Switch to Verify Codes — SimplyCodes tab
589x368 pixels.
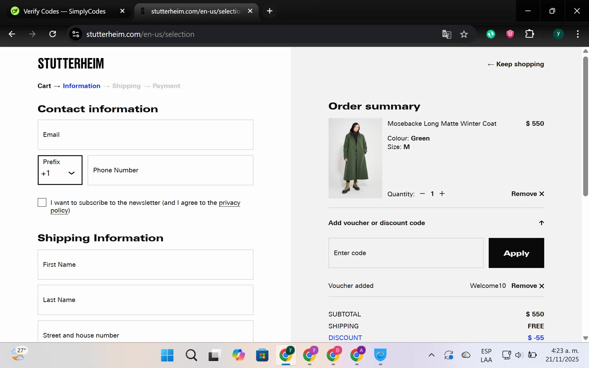tap(65, 11)
